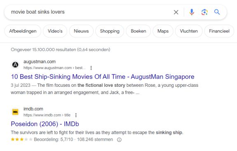The width and height of the screenshot is (237, 151).
Task: Submit search with magnifying glass icon
Action: pos(217,12)
